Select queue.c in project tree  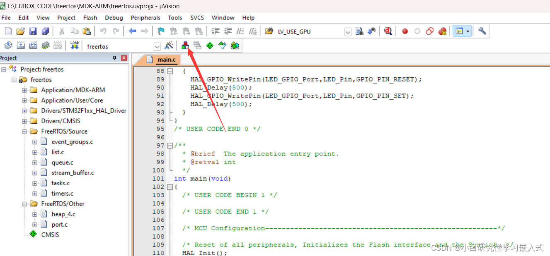click(x=62, y=163)
